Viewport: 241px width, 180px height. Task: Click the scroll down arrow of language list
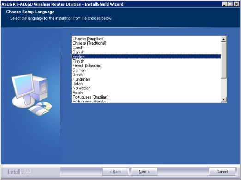(223, 99)
